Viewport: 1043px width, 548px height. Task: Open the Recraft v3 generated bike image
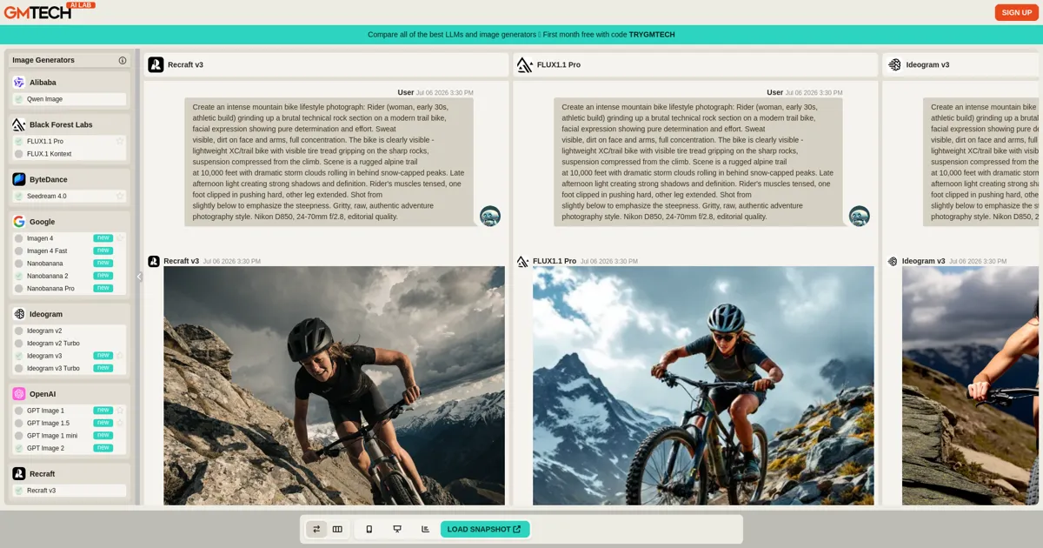(334, 385)
